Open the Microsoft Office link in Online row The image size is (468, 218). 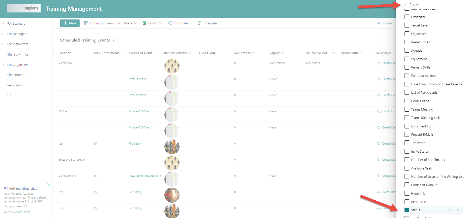(x=139, y=111)
